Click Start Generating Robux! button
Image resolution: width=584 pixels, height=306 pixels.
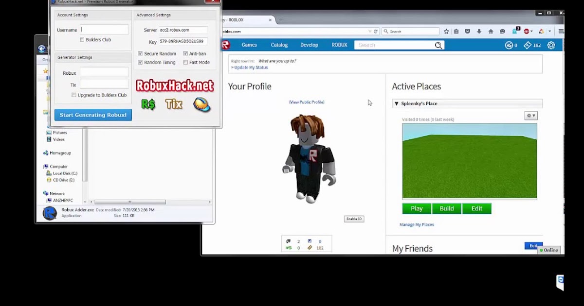pos(93,115)
